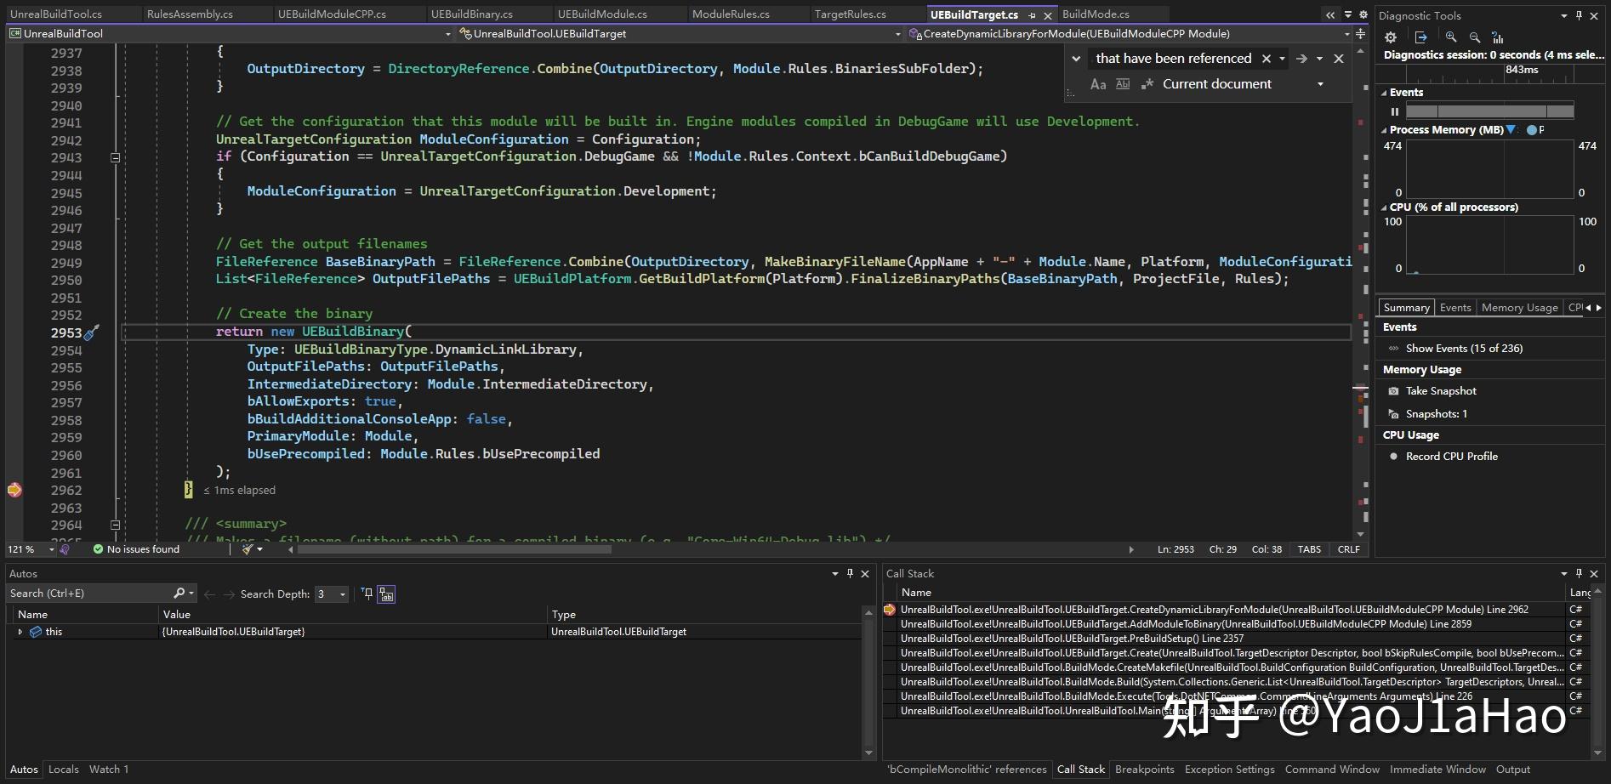Click the editor horizontal scrollbar
This screenshot has height=784, width=1611.
click(x=453, y=549)
